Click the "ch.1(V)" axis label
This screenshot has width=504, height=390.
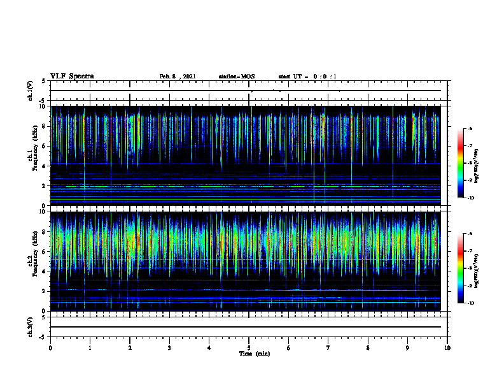click(x=30, y=90)
